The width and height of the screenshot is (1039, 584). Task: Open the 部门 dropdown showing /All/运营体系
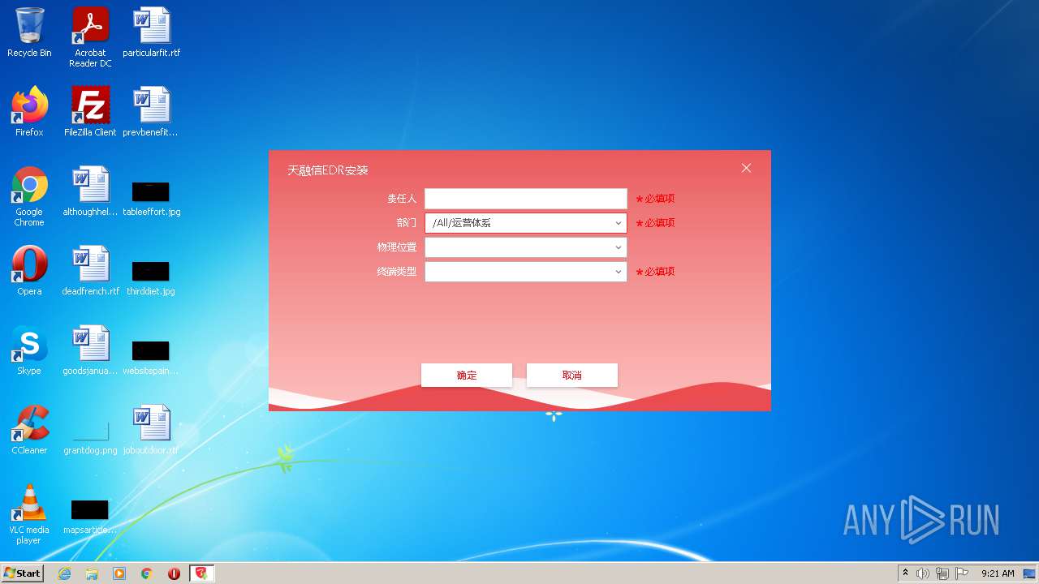coord(525,223)
